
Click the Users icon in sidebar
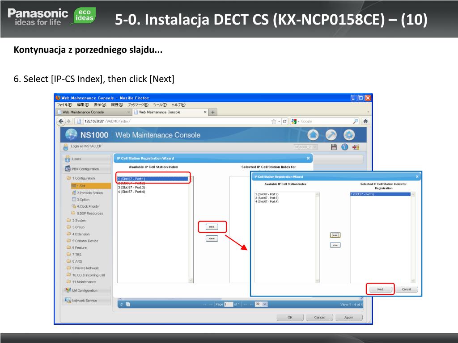tap(68, 159)
